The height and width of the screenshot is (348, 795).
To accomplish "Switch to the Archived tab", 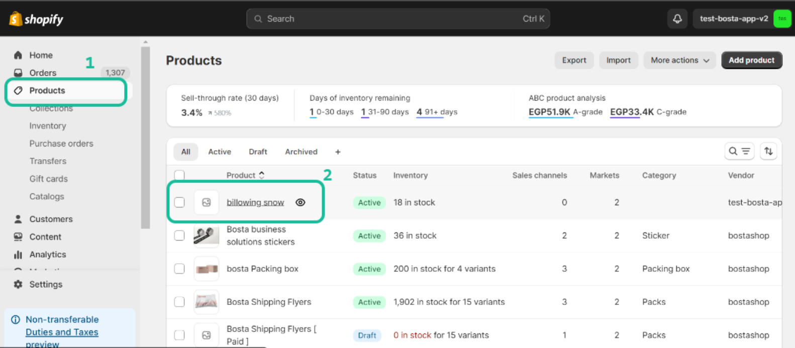I will pos(301,152).
